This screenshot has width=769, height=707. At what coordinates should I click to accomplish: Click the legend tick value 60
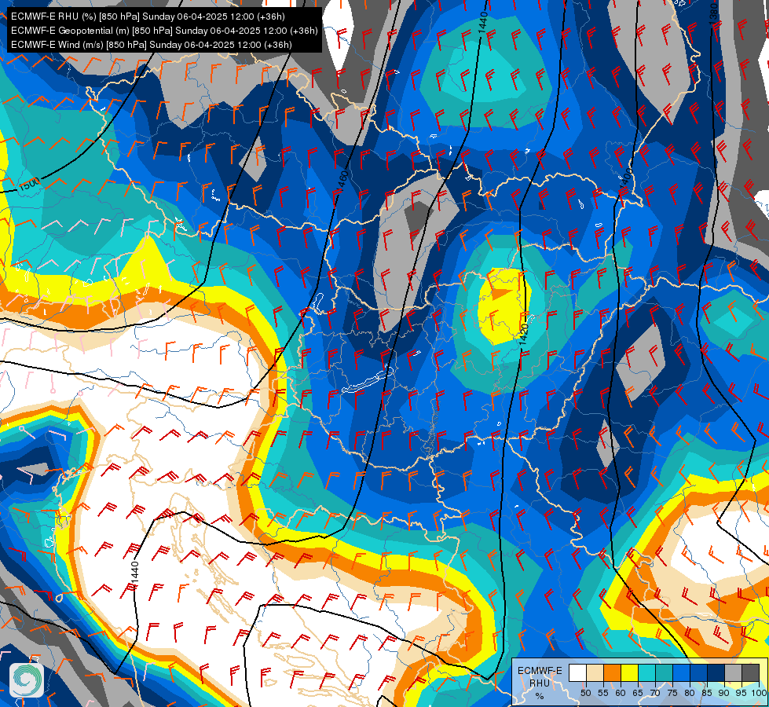[621, 693]
